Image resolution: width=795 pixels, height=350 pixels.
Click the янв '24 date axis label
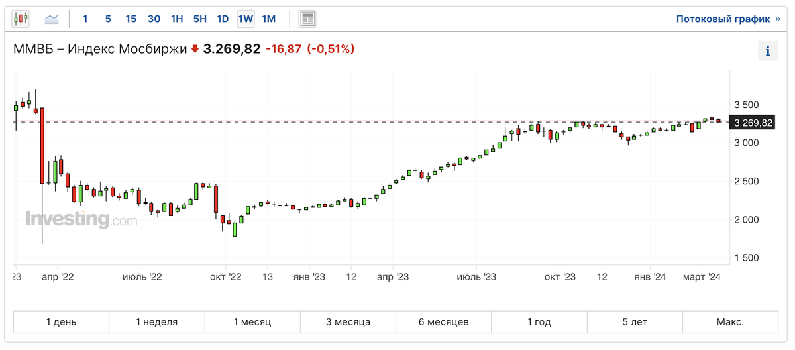(651, 276)
